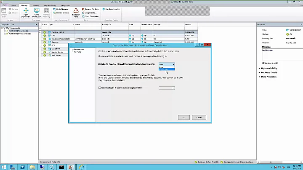Open Agent Deployment in the ribbon

[26, 13]
